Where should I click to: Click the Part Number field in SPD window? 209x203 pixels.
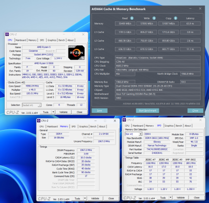click(157, 149)
